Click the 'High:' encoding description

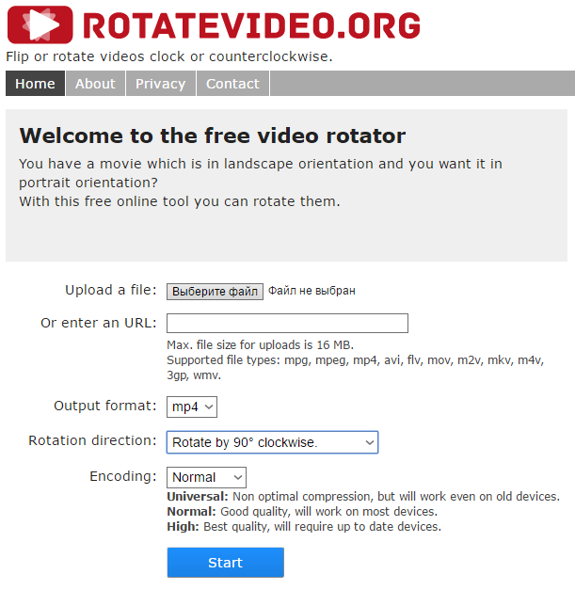(x=304, y=527)
